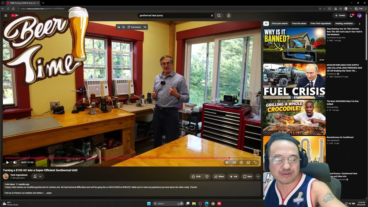Click the magnifier search button
The width and height of the screenshot is (368, 207).
(219, 16)
